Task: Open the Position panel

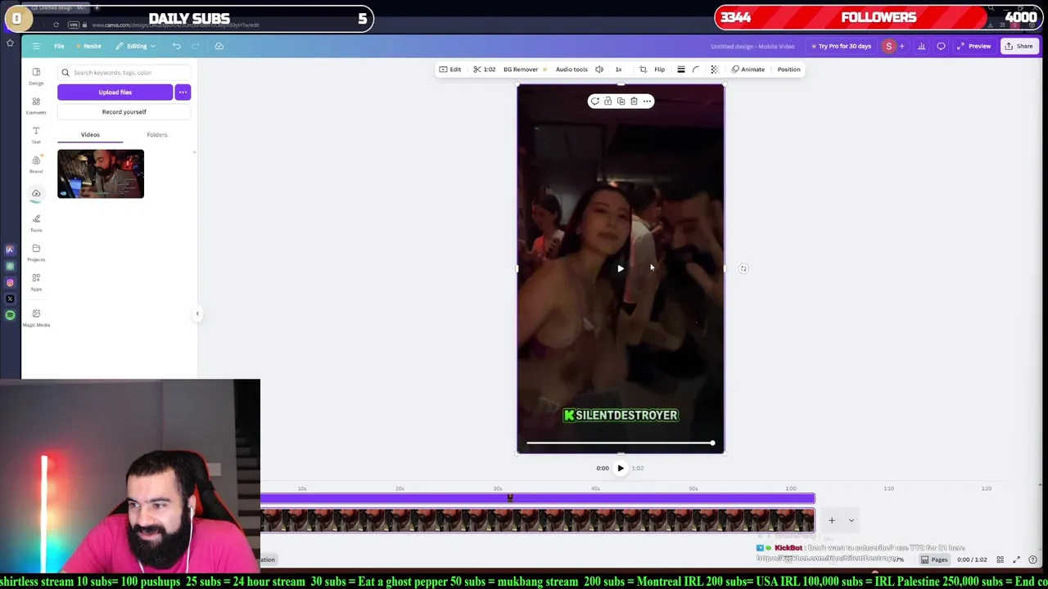Action: [788, 70]
